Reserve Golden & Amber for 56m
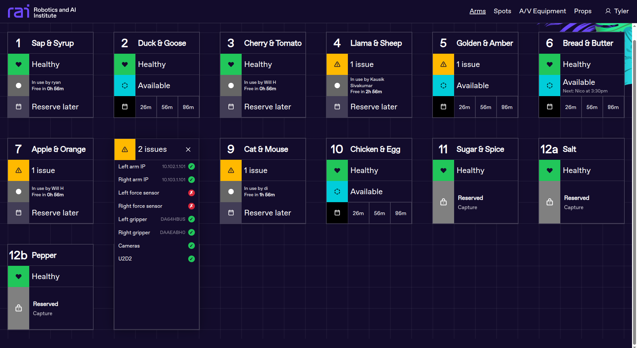This screenshot has height=348, width=637. 486,107
